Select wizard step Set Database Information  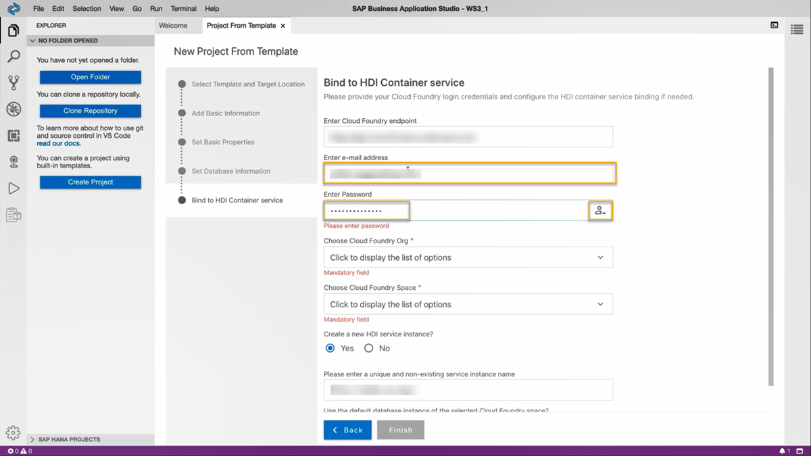coord(231,172)
